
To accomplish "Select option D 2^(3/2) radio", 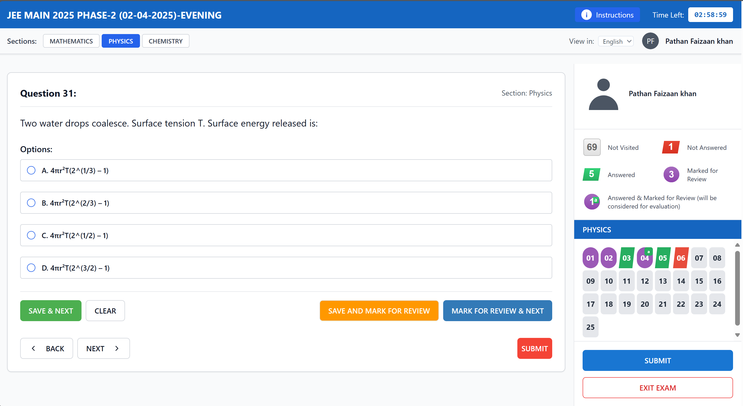I will coord(31,268).
